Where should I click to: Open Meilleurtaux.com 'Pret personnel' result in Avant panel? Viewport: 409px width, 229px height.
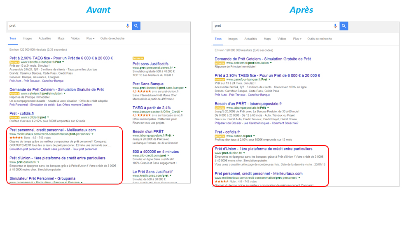click(x=53, y=130)
